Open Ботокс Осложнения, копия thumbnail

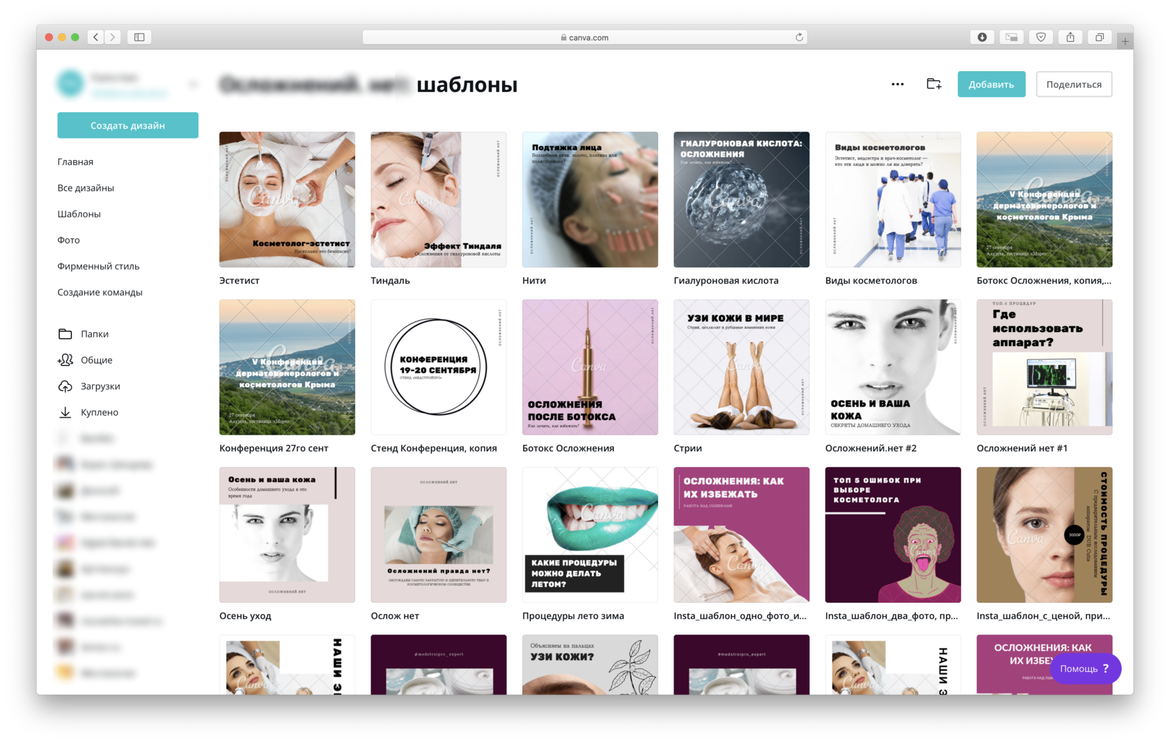coord(1045,200)
